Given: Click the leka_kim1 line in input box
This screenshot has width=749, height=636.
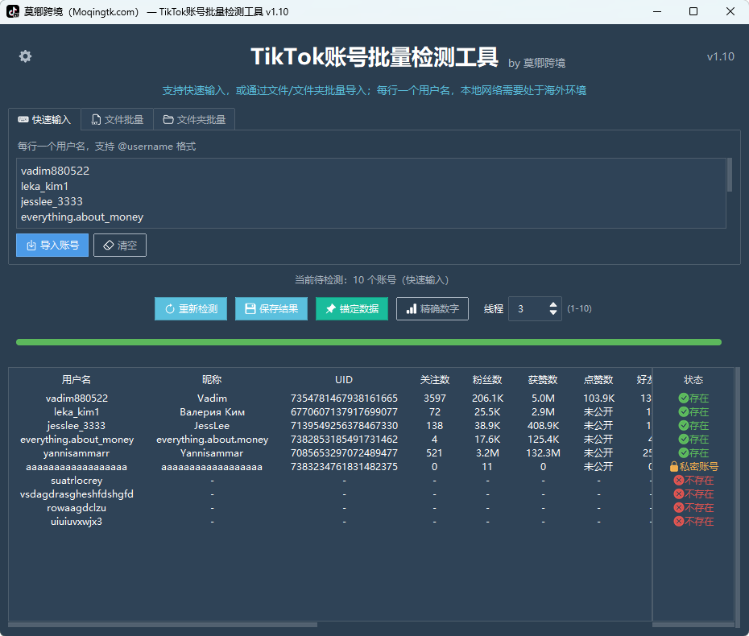Looking at the screenshot, I should pyautogui.click(x=44, y=186).
